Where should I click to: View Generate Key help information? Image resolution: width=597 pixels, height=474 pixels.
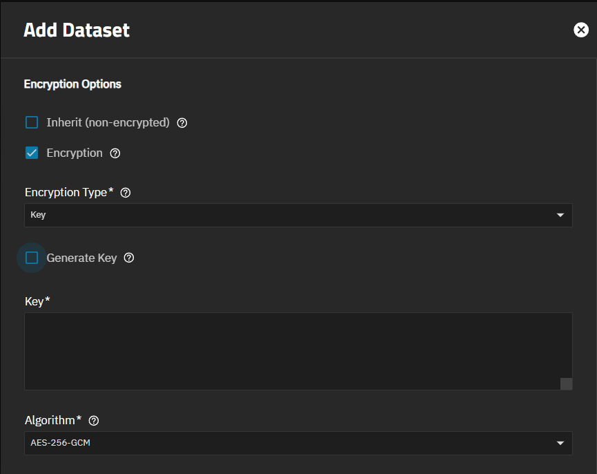point(129,257)
